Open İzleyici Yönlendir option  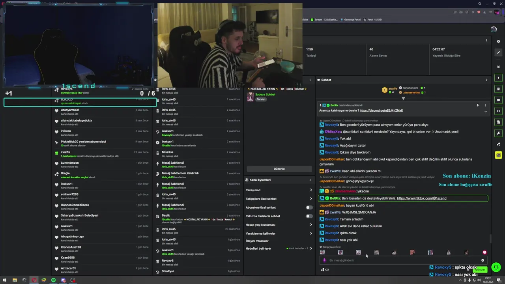[257, 241]
